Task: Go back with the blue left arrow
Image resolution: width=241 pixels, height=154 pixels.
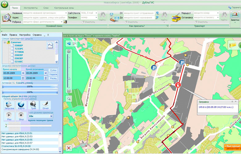Action: click(69, 43)
